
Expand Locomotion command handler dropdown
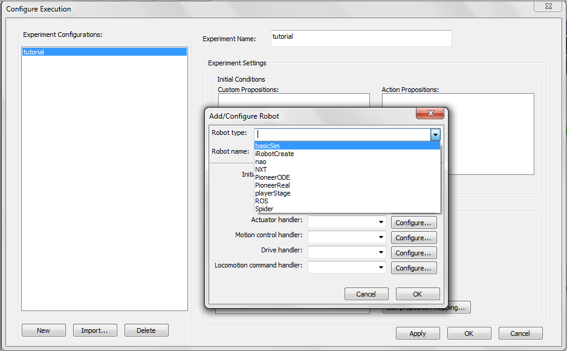(x=381, y=267)
